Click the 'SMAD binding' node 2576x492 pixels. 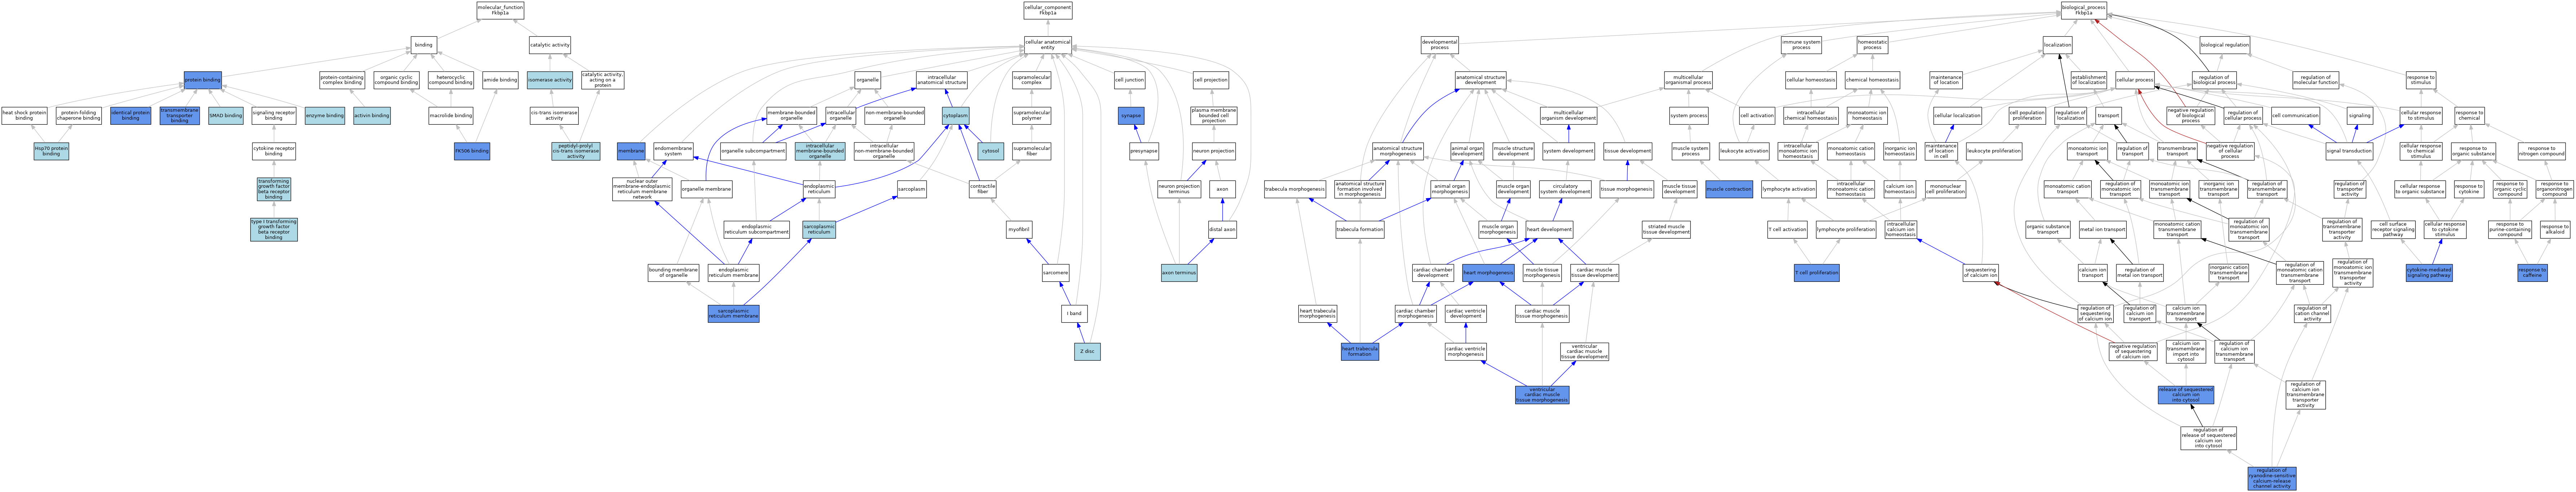(x=226, y=116)
